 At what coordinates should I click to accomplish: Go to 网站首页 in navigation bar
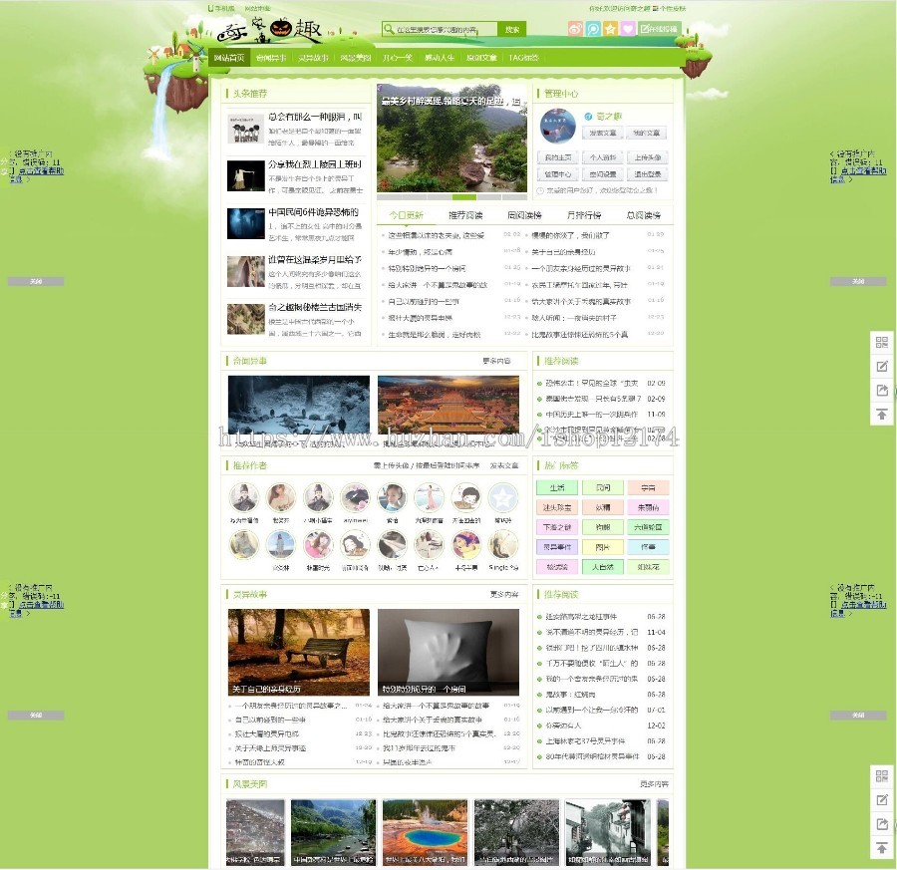coord(229,57)
